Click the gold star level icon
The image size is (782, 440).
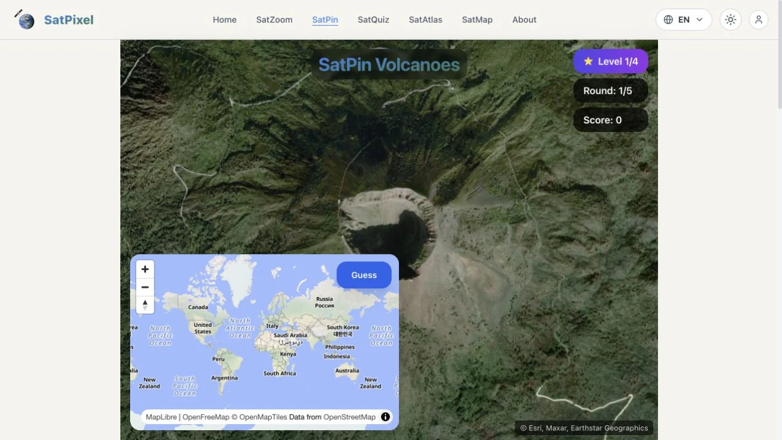588,61
